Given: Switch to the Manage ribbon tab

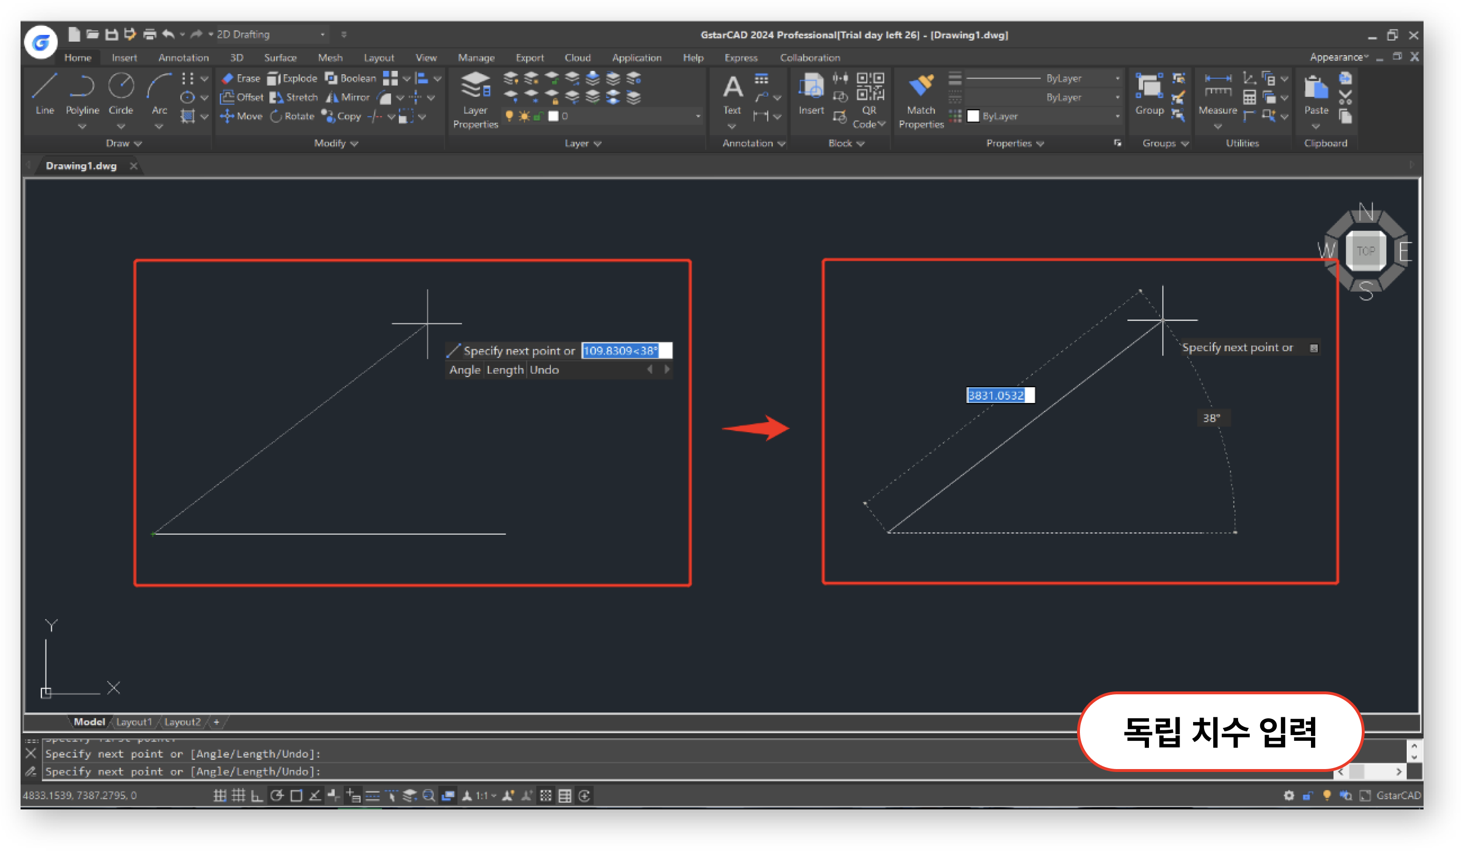Looking at the screenshot, I should (476, 57).
